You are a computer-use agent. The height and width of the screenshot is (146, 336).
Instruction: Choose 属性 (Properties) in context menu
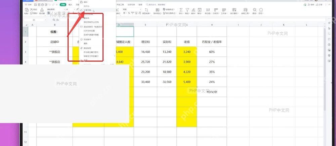97,43
